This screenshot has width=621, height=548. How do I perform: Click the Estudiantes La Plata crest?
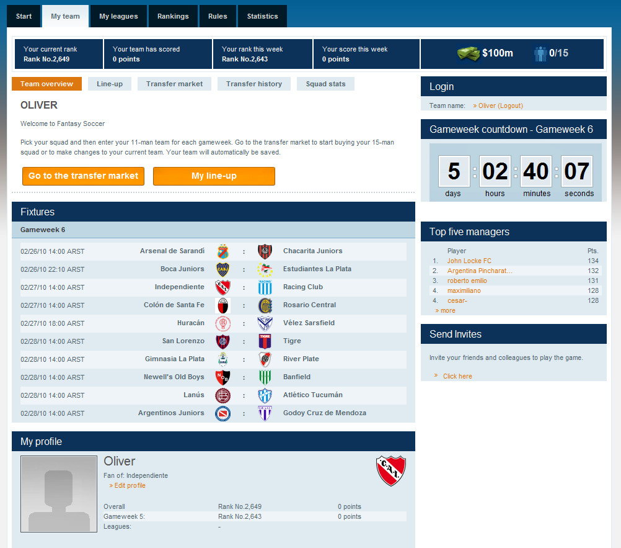pyautogui.click(x=265, y=269)
